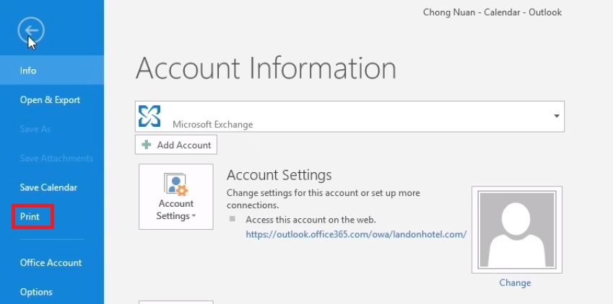This screenshot has width=613, height=304.
Task: Click the green plus Add Account icon
Action: (147, 145)
